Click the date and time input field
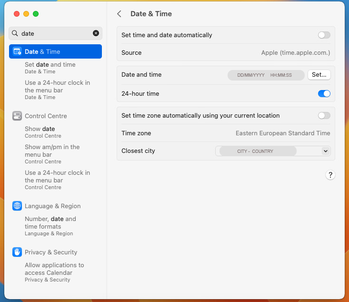 click(x=266, y=75)
